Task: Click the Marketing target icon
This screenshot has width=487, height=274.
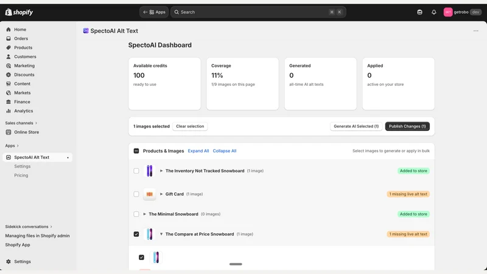Action: pos(9,66)
